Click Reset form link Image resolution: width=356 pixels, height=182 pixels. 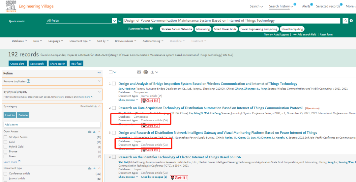point(326,34)
